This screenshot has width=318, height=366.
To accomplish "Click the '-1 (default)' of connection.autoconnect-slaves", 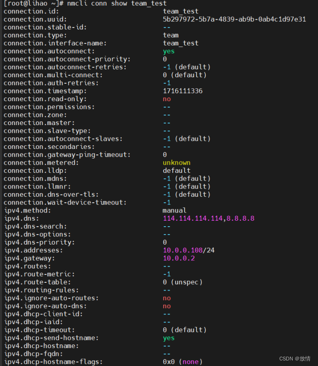I will [187, 139].
